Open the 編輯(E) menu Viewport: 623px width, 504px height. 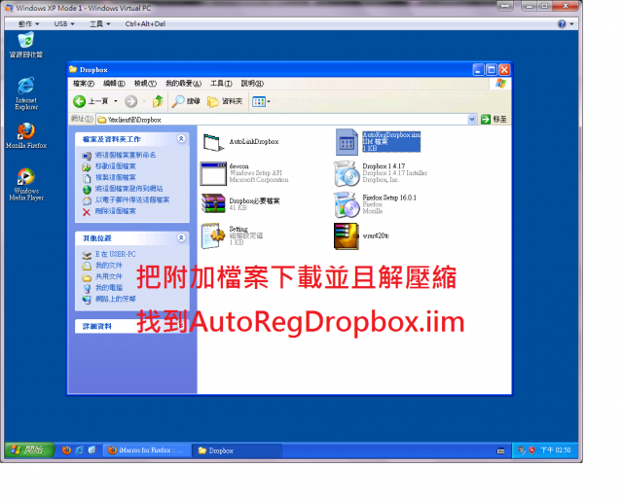(x=114, y=84)
